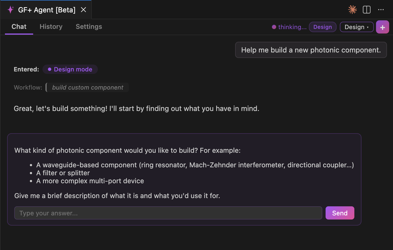Select the Chat tab
Screen dimensions: 393x250
tap(19, 27)
